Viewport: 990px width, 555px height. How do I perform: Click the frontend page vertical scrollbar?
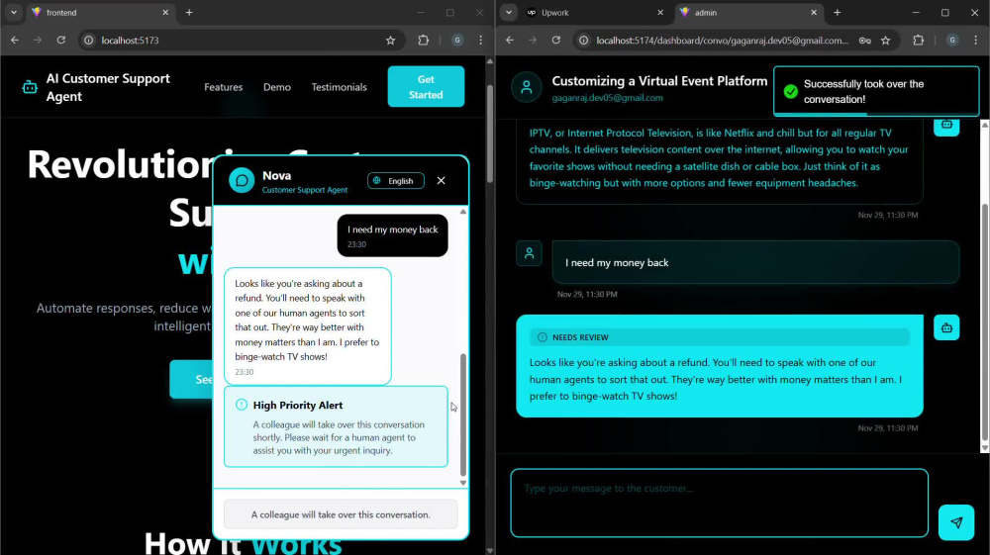[490, 135]
